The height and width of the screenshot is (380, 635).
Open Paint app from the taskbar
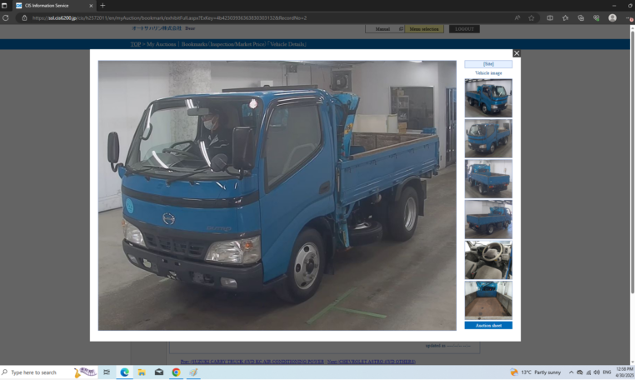(x=193, y=372)
